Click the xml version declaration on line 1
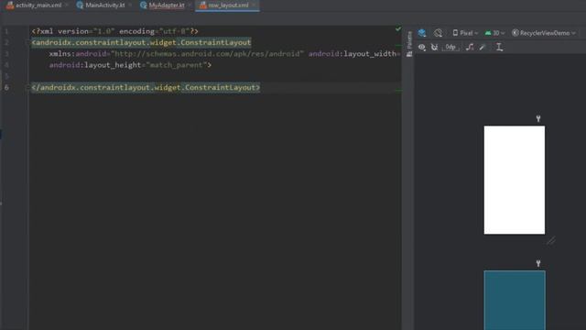 pyautogui.click(x=114, y=31)
